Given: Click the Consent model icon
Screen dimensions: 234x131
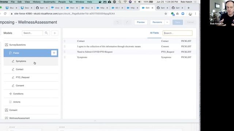Looking at the screenshot, I should click(x=7, y=110).
